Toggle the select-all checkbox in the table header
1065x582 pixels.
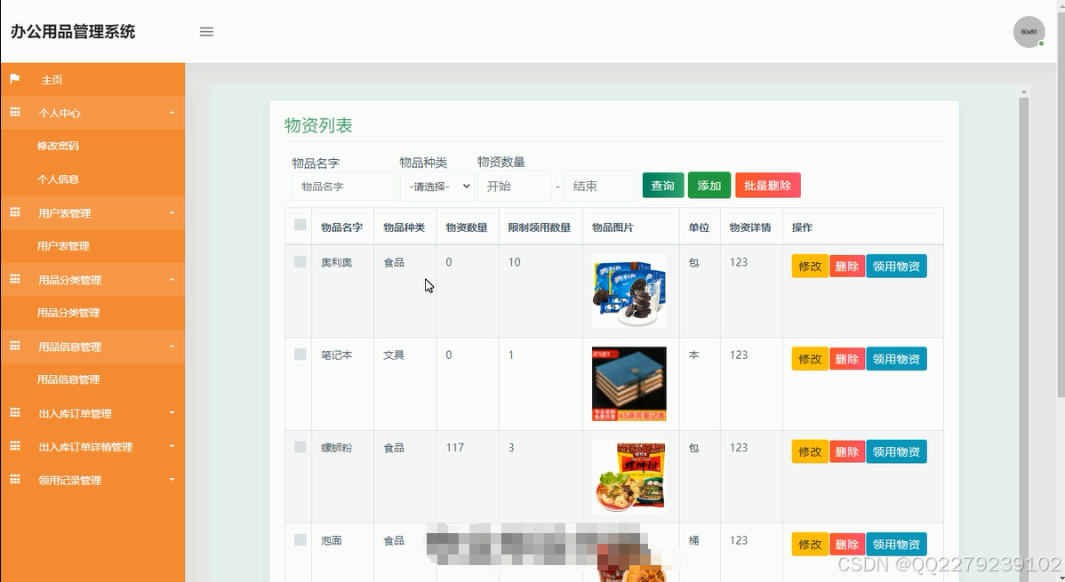point(299,225)
